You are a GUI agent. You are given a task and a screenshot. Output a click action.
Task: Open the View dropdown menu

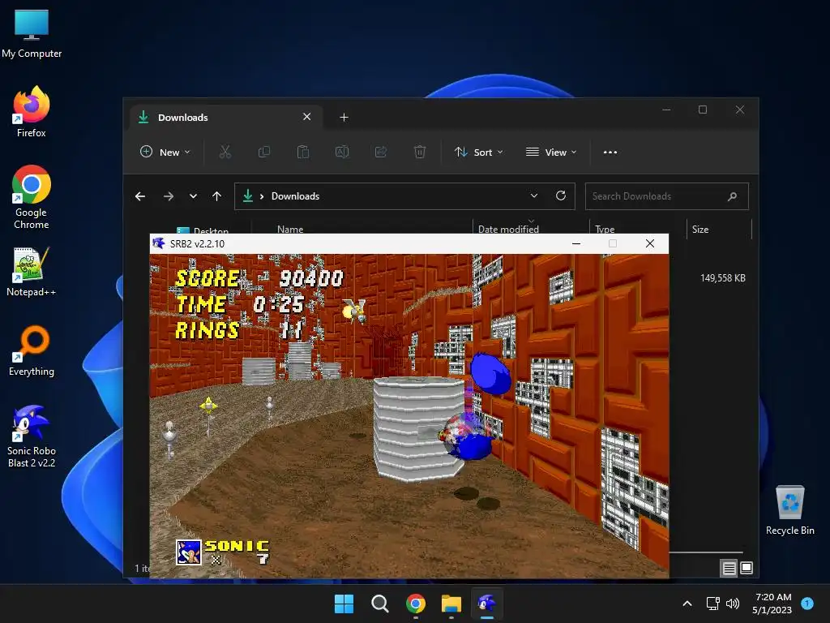(x=551, y=152)
